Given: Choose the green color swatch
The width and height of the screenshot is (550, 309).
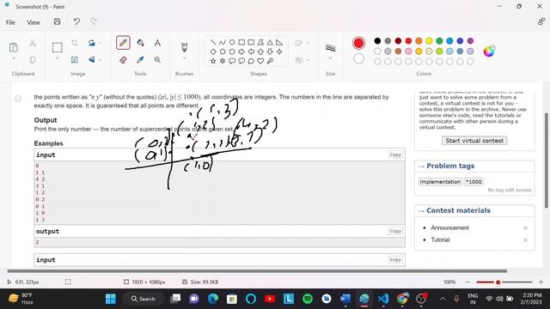Looking at the screenshot, I should (439, 41).
